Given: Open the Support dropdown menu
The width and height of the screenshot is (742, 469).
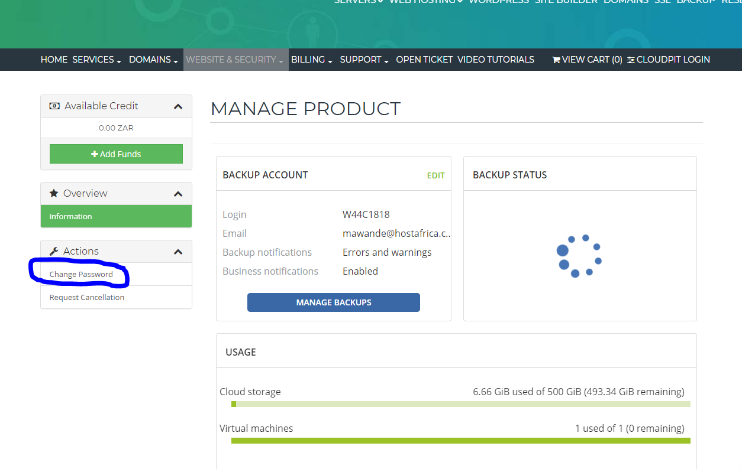Looking at the screenshot, I should [364, 60].
